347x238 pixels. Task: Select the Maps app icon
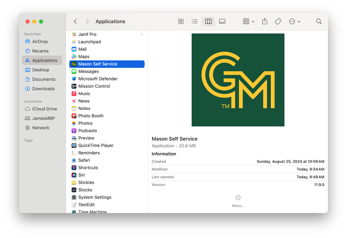(x=74, y=57)
